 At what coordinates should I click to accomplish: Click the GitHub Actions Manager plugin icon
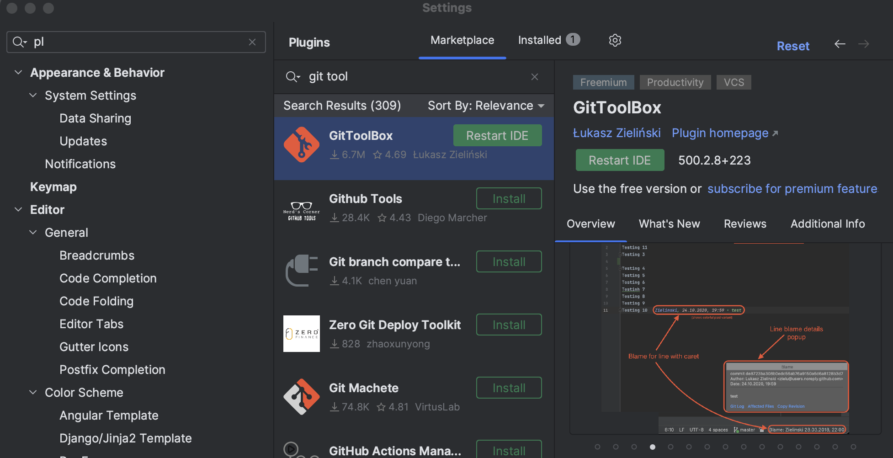click(x=302, y=450)
